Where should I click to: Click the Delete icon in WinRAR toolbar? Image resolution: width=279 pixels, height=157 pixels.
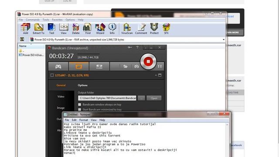pos(76,28)
